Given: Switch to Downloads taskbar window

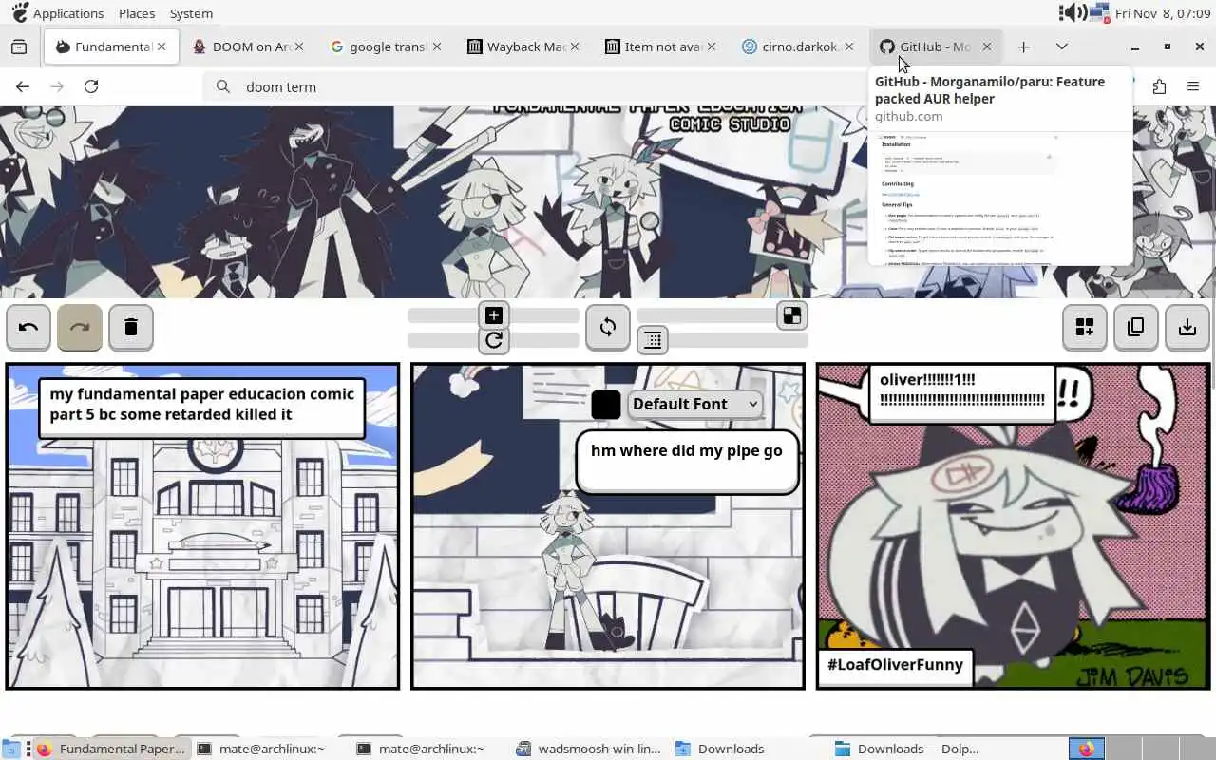Looking at the screenshot, I should coord(720,749).
